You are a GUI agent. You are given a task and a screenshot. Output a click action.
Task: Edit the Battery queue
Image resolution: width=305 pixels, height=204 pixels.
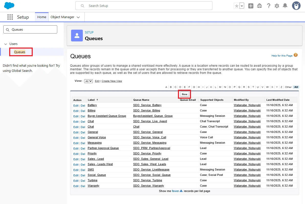(x=76, y=106)
